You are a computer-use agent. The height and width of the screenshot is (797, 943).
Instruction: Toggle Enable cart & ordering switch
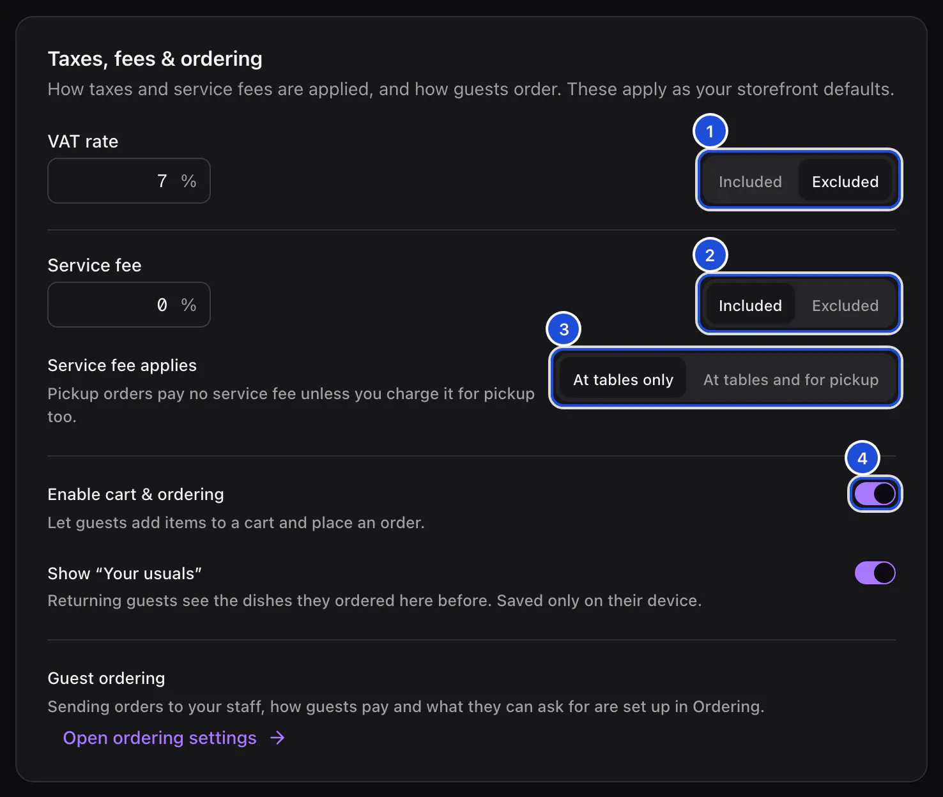click(x=875, y=494)
